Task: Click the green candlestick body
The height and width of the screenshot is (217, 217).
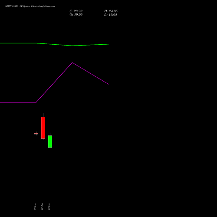Action: [50, 141]
